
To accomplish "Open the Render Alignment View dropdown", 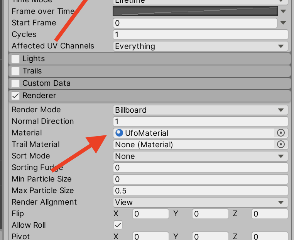I will tap(201, 202).
